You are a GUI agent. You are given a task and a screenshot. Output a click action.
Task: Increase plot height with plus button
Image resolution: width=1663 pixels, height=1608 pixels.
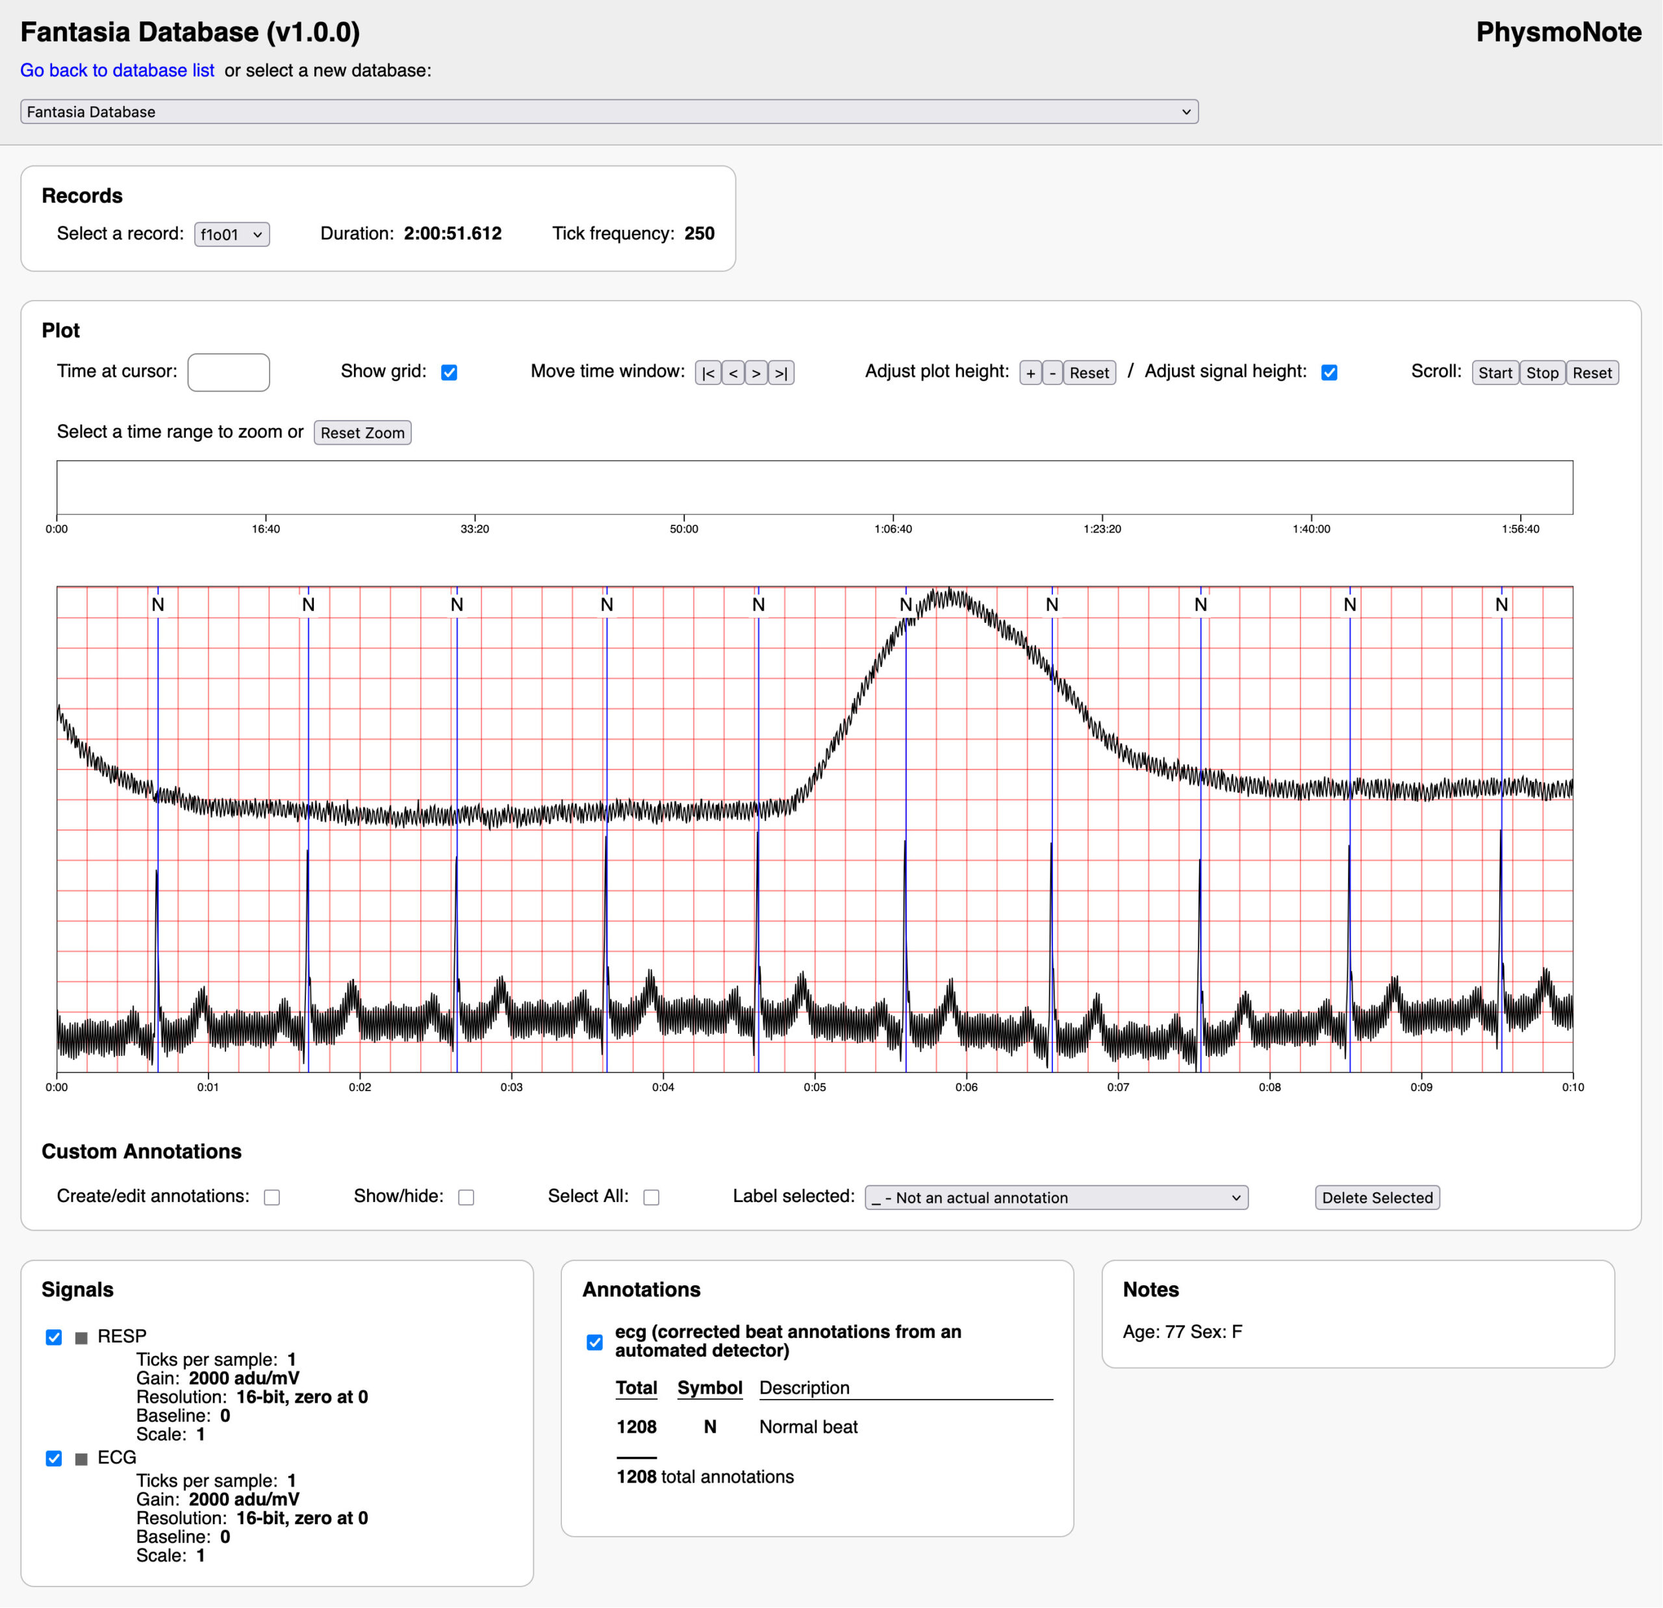[x=1030, y=373]
